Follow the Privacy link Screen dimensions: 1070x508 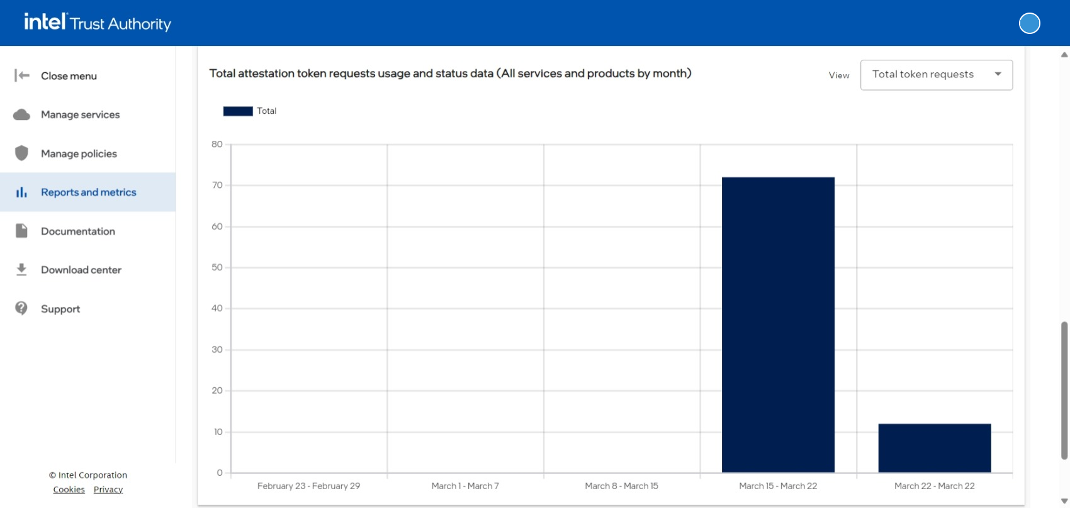[108, 489]
